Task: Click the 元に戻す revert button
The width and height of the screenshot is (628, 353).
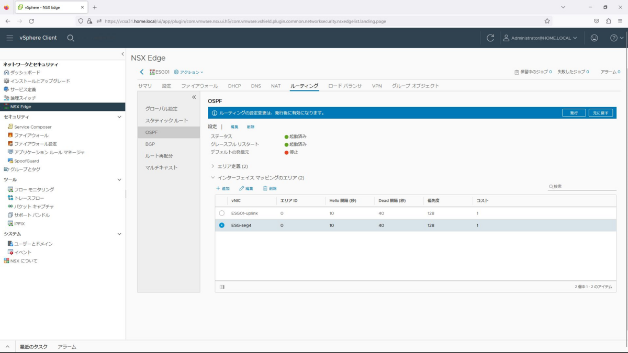Action: (600, 113)
